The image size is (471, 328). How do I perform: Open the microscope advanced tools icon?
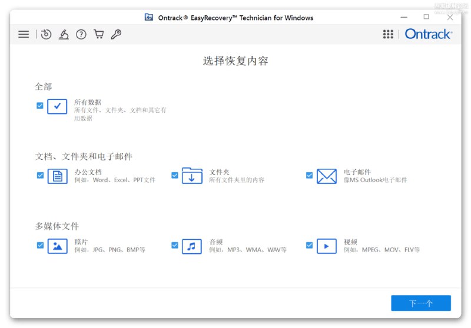64,34
